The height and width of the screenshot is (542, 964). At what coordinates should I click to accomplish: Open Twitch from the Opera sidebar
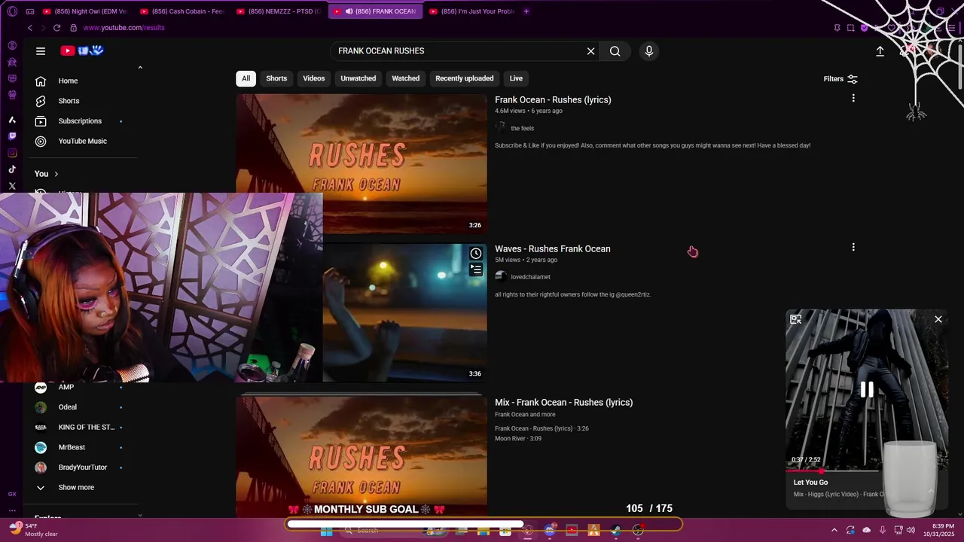(x=12, y=136)
